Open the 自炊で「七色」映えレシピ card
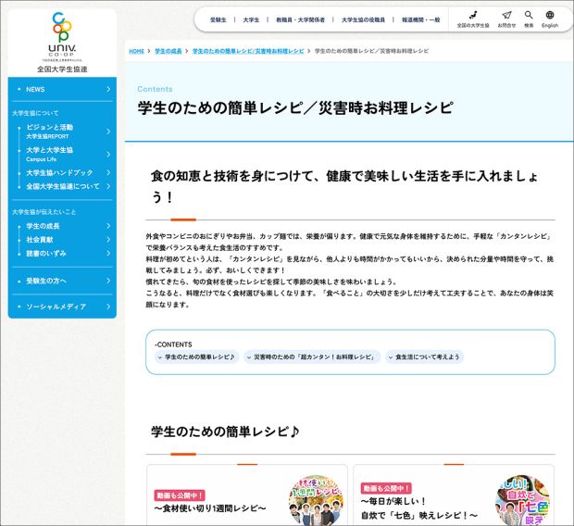574x526 pixels. (x=454, y=495)
